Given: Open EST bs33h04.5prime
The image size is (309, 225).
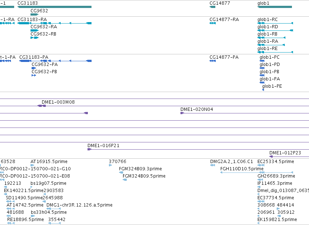Looking at the screenshot, I should click(49, 212).
